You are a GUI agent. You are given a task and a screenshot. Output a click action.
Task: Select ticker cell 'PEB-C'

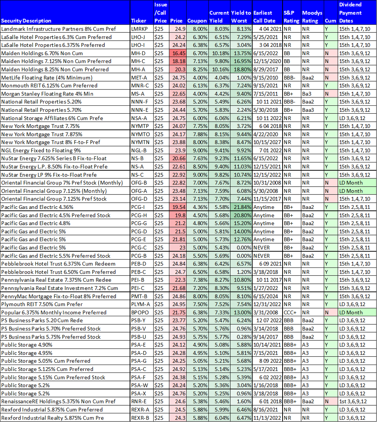tap(142, 272)
